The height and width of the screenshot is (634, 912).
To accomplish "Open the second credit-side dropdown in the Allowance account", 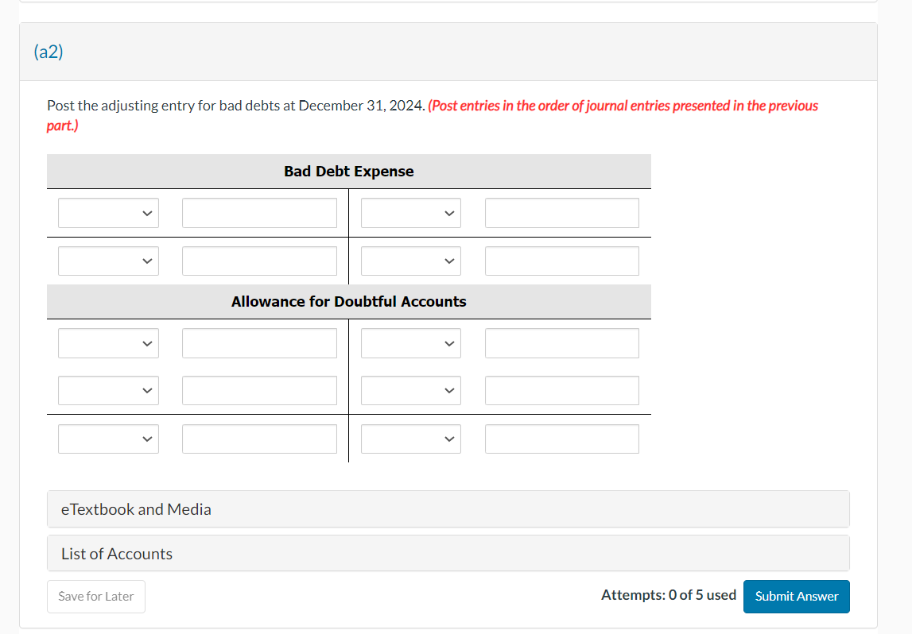I will pyautogui.click(x=411, y=390).
